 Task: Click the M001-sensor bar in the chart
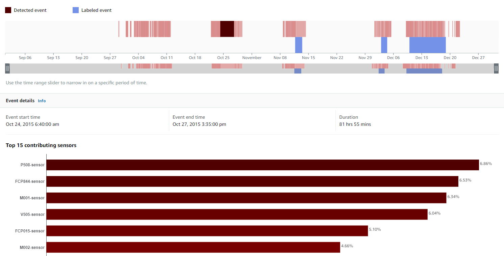pos(247,198)
